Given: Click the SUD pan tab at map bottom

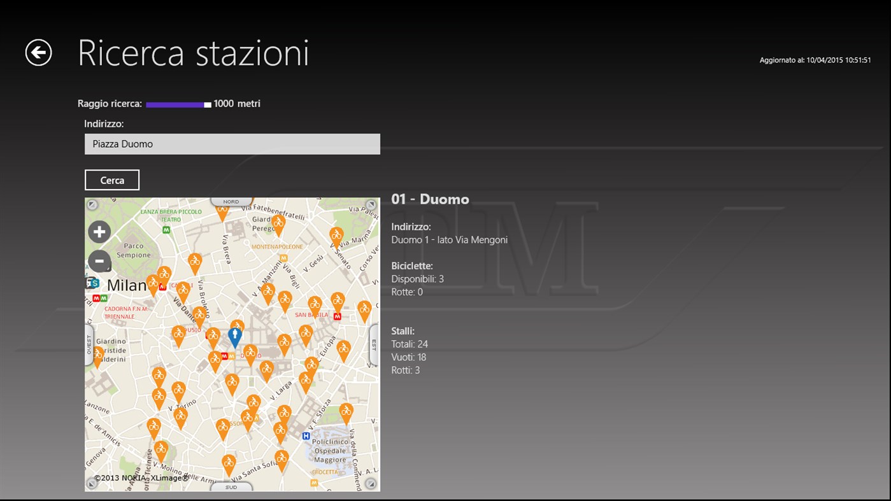Looking at the screenshot, I should 231,487.
